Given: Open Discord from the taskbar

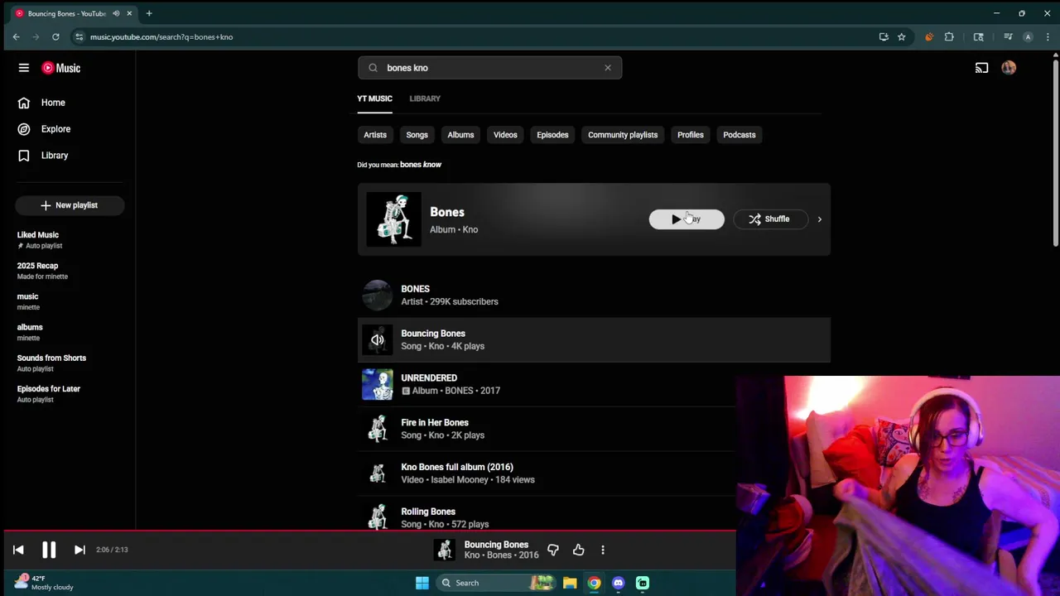Looking at the screenshot, I should coord(618,583).
